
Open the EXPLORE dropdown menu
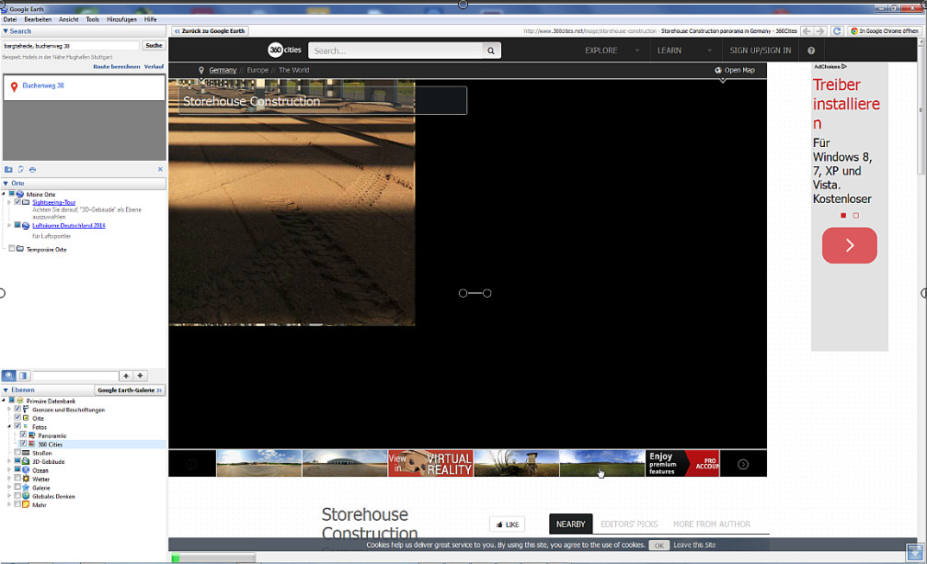[x=608, y=51]
